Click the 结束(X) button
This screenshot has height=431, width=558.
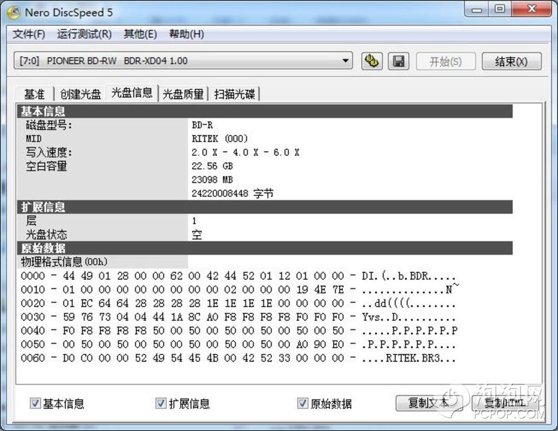click(x=511, y=61)
